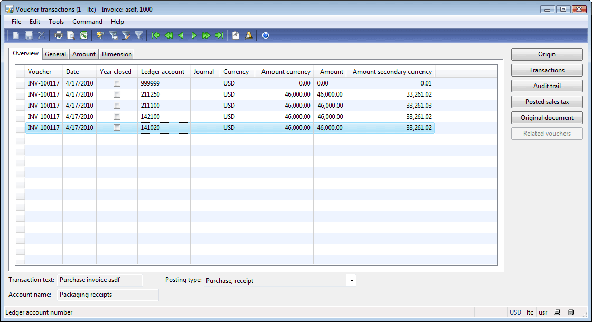This screenshot has height=322, width=592.
Task: Click the Journal column header
Action: 205,72
